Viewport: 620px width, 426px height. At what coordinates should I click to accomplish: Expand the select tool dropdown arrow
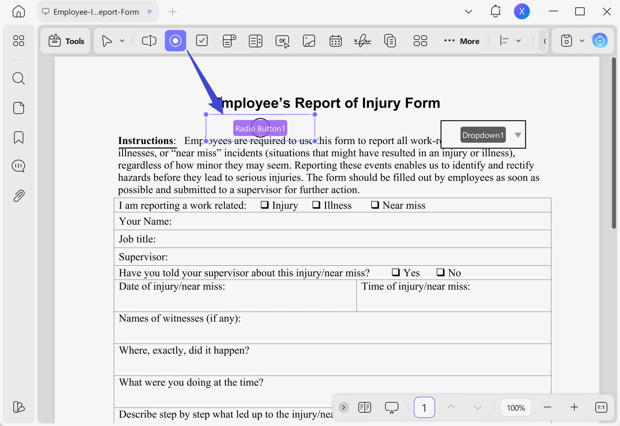pos(122,41)
